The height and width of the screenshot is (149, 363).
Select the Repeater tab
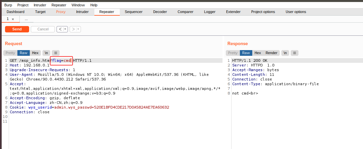(x=107, y=12)
